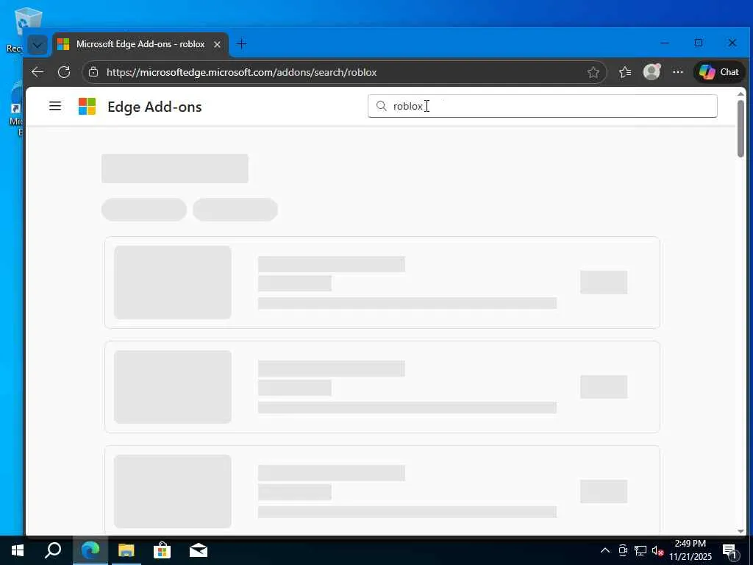Add this page to favorites star icon

(593, 72)
